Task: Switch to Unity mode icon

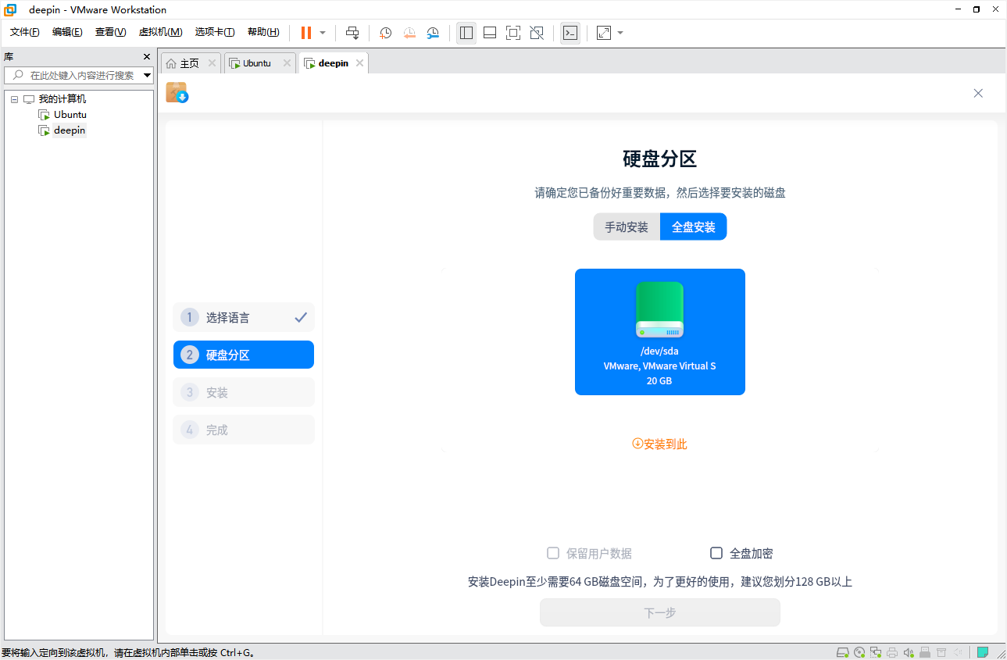Action: (537, 33)
